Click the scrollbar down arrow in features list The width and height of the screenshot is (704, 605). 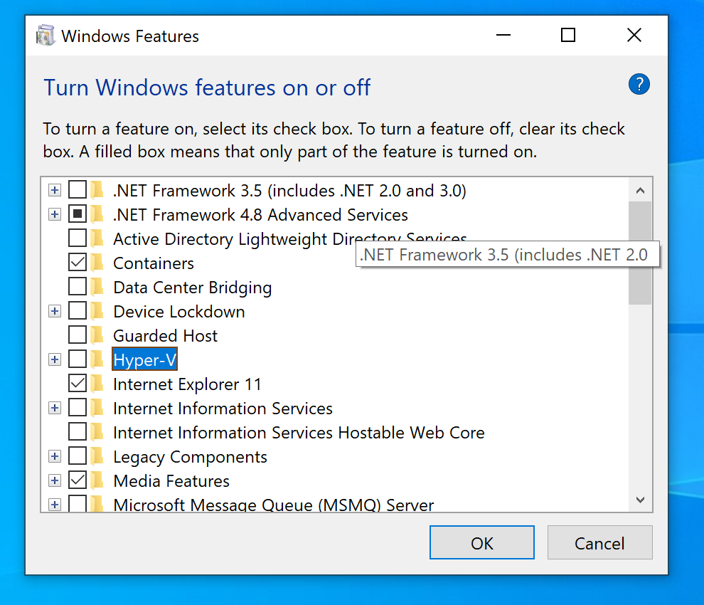pos(640,500)
